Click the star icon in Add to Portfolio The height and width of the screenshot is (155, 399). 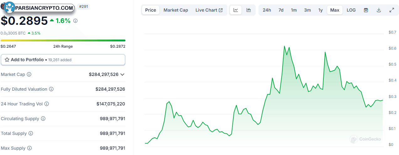[x=7, y=60]
